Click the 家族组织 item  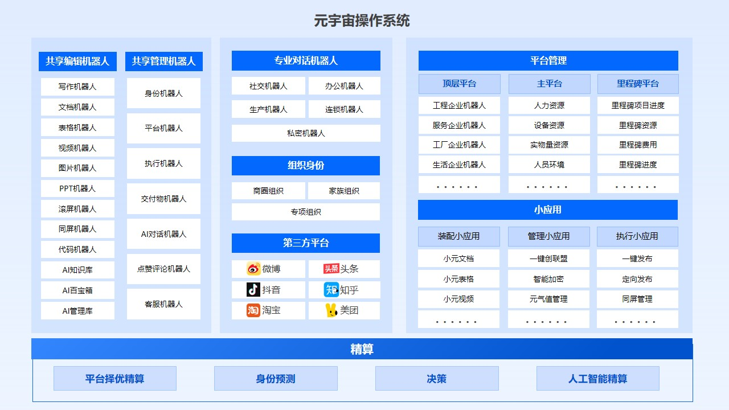click(344, 191)
